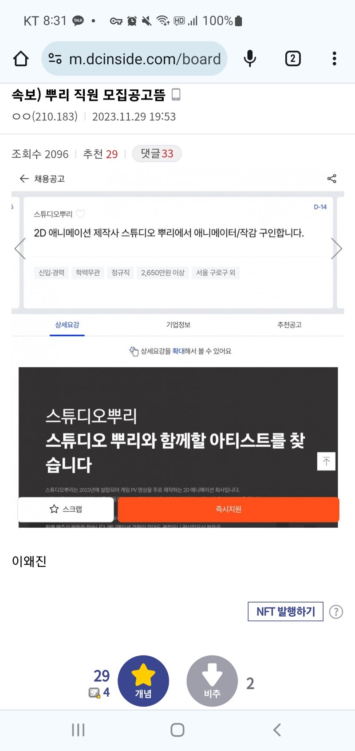Go to next posting with right chevron
Image resolution: width=355 pixels, height=751 pixels.
336,249
